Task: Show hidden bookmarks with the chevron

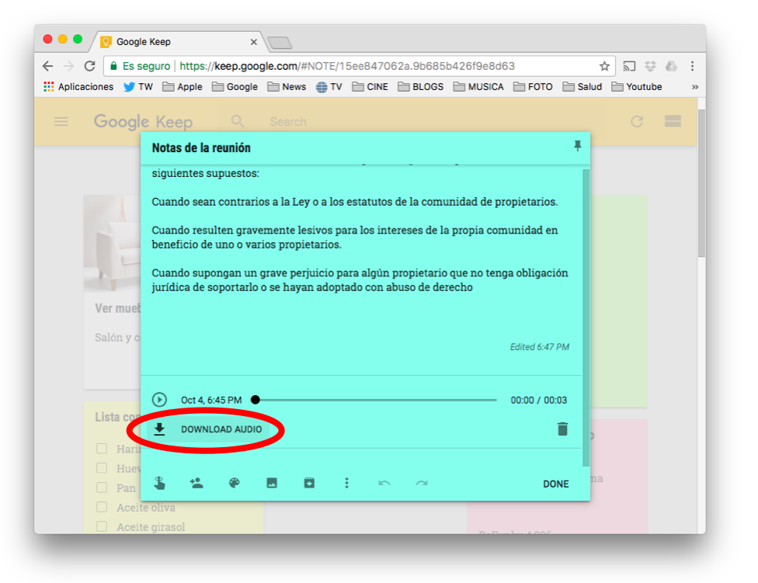Action: (694, 87)
